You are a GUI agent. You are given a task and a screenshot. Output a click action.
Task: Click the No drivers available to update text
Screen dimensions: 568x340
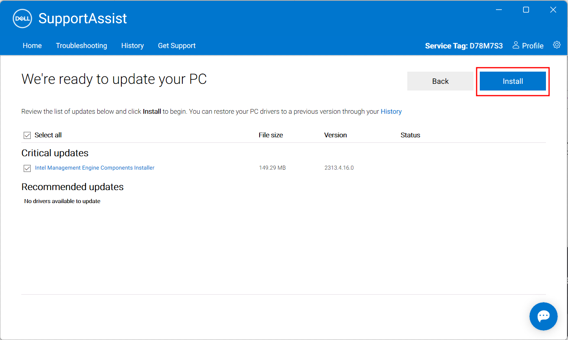click(x=62, y=201)
